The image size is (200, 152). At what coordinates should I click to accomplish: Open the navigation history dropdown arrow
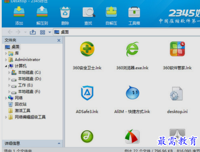coord(25,32)
